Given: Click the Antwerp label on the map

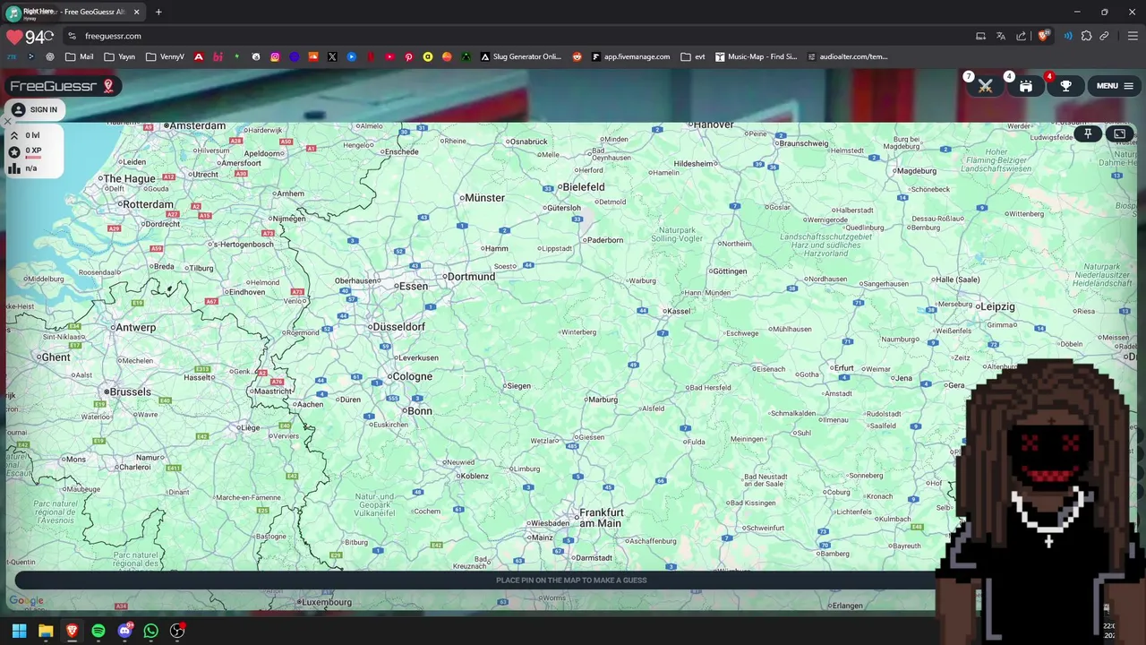Looking at the screenshot, I should (x=135, y=327).
